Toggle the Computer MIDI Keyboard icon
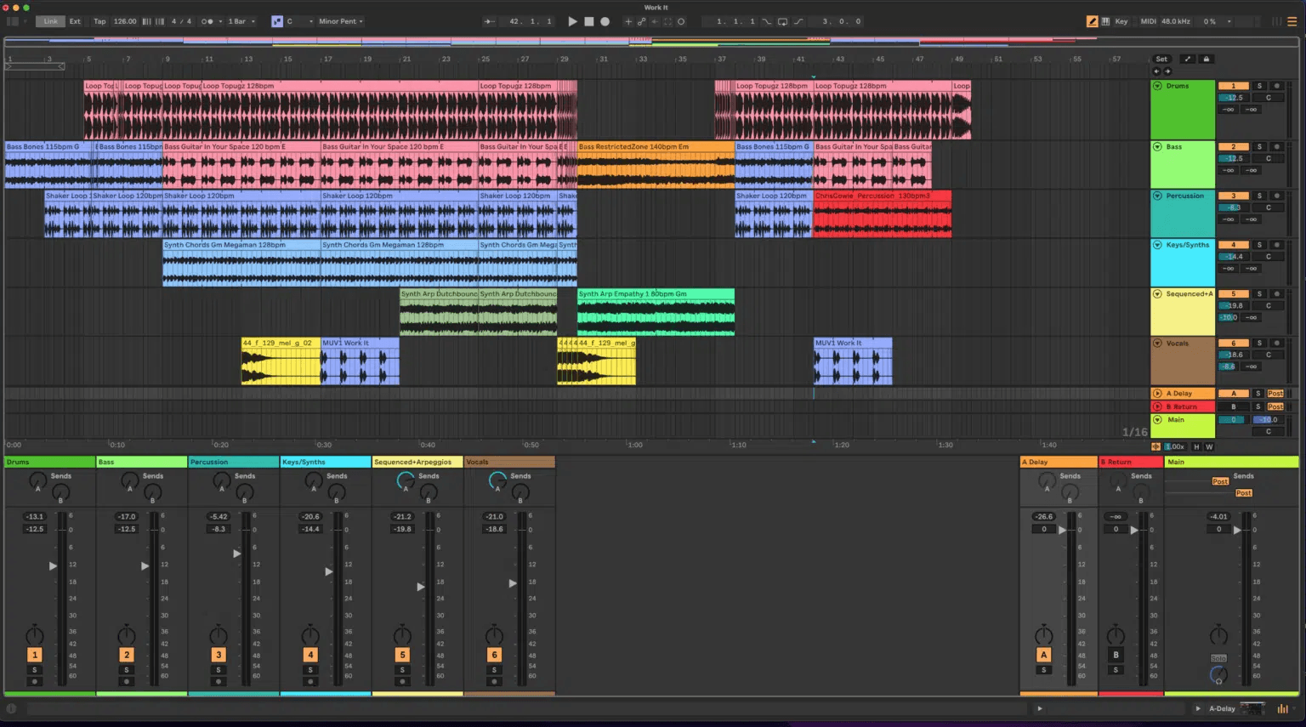1306x727 pixels. [1105, 21]
